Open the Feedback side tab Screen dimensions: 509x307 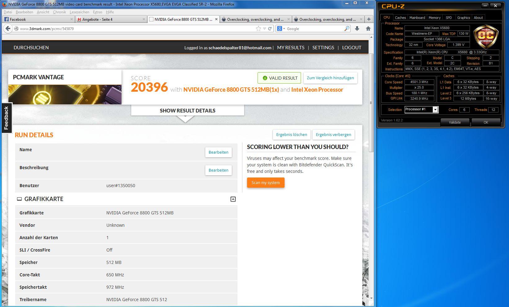coord(7,118)
